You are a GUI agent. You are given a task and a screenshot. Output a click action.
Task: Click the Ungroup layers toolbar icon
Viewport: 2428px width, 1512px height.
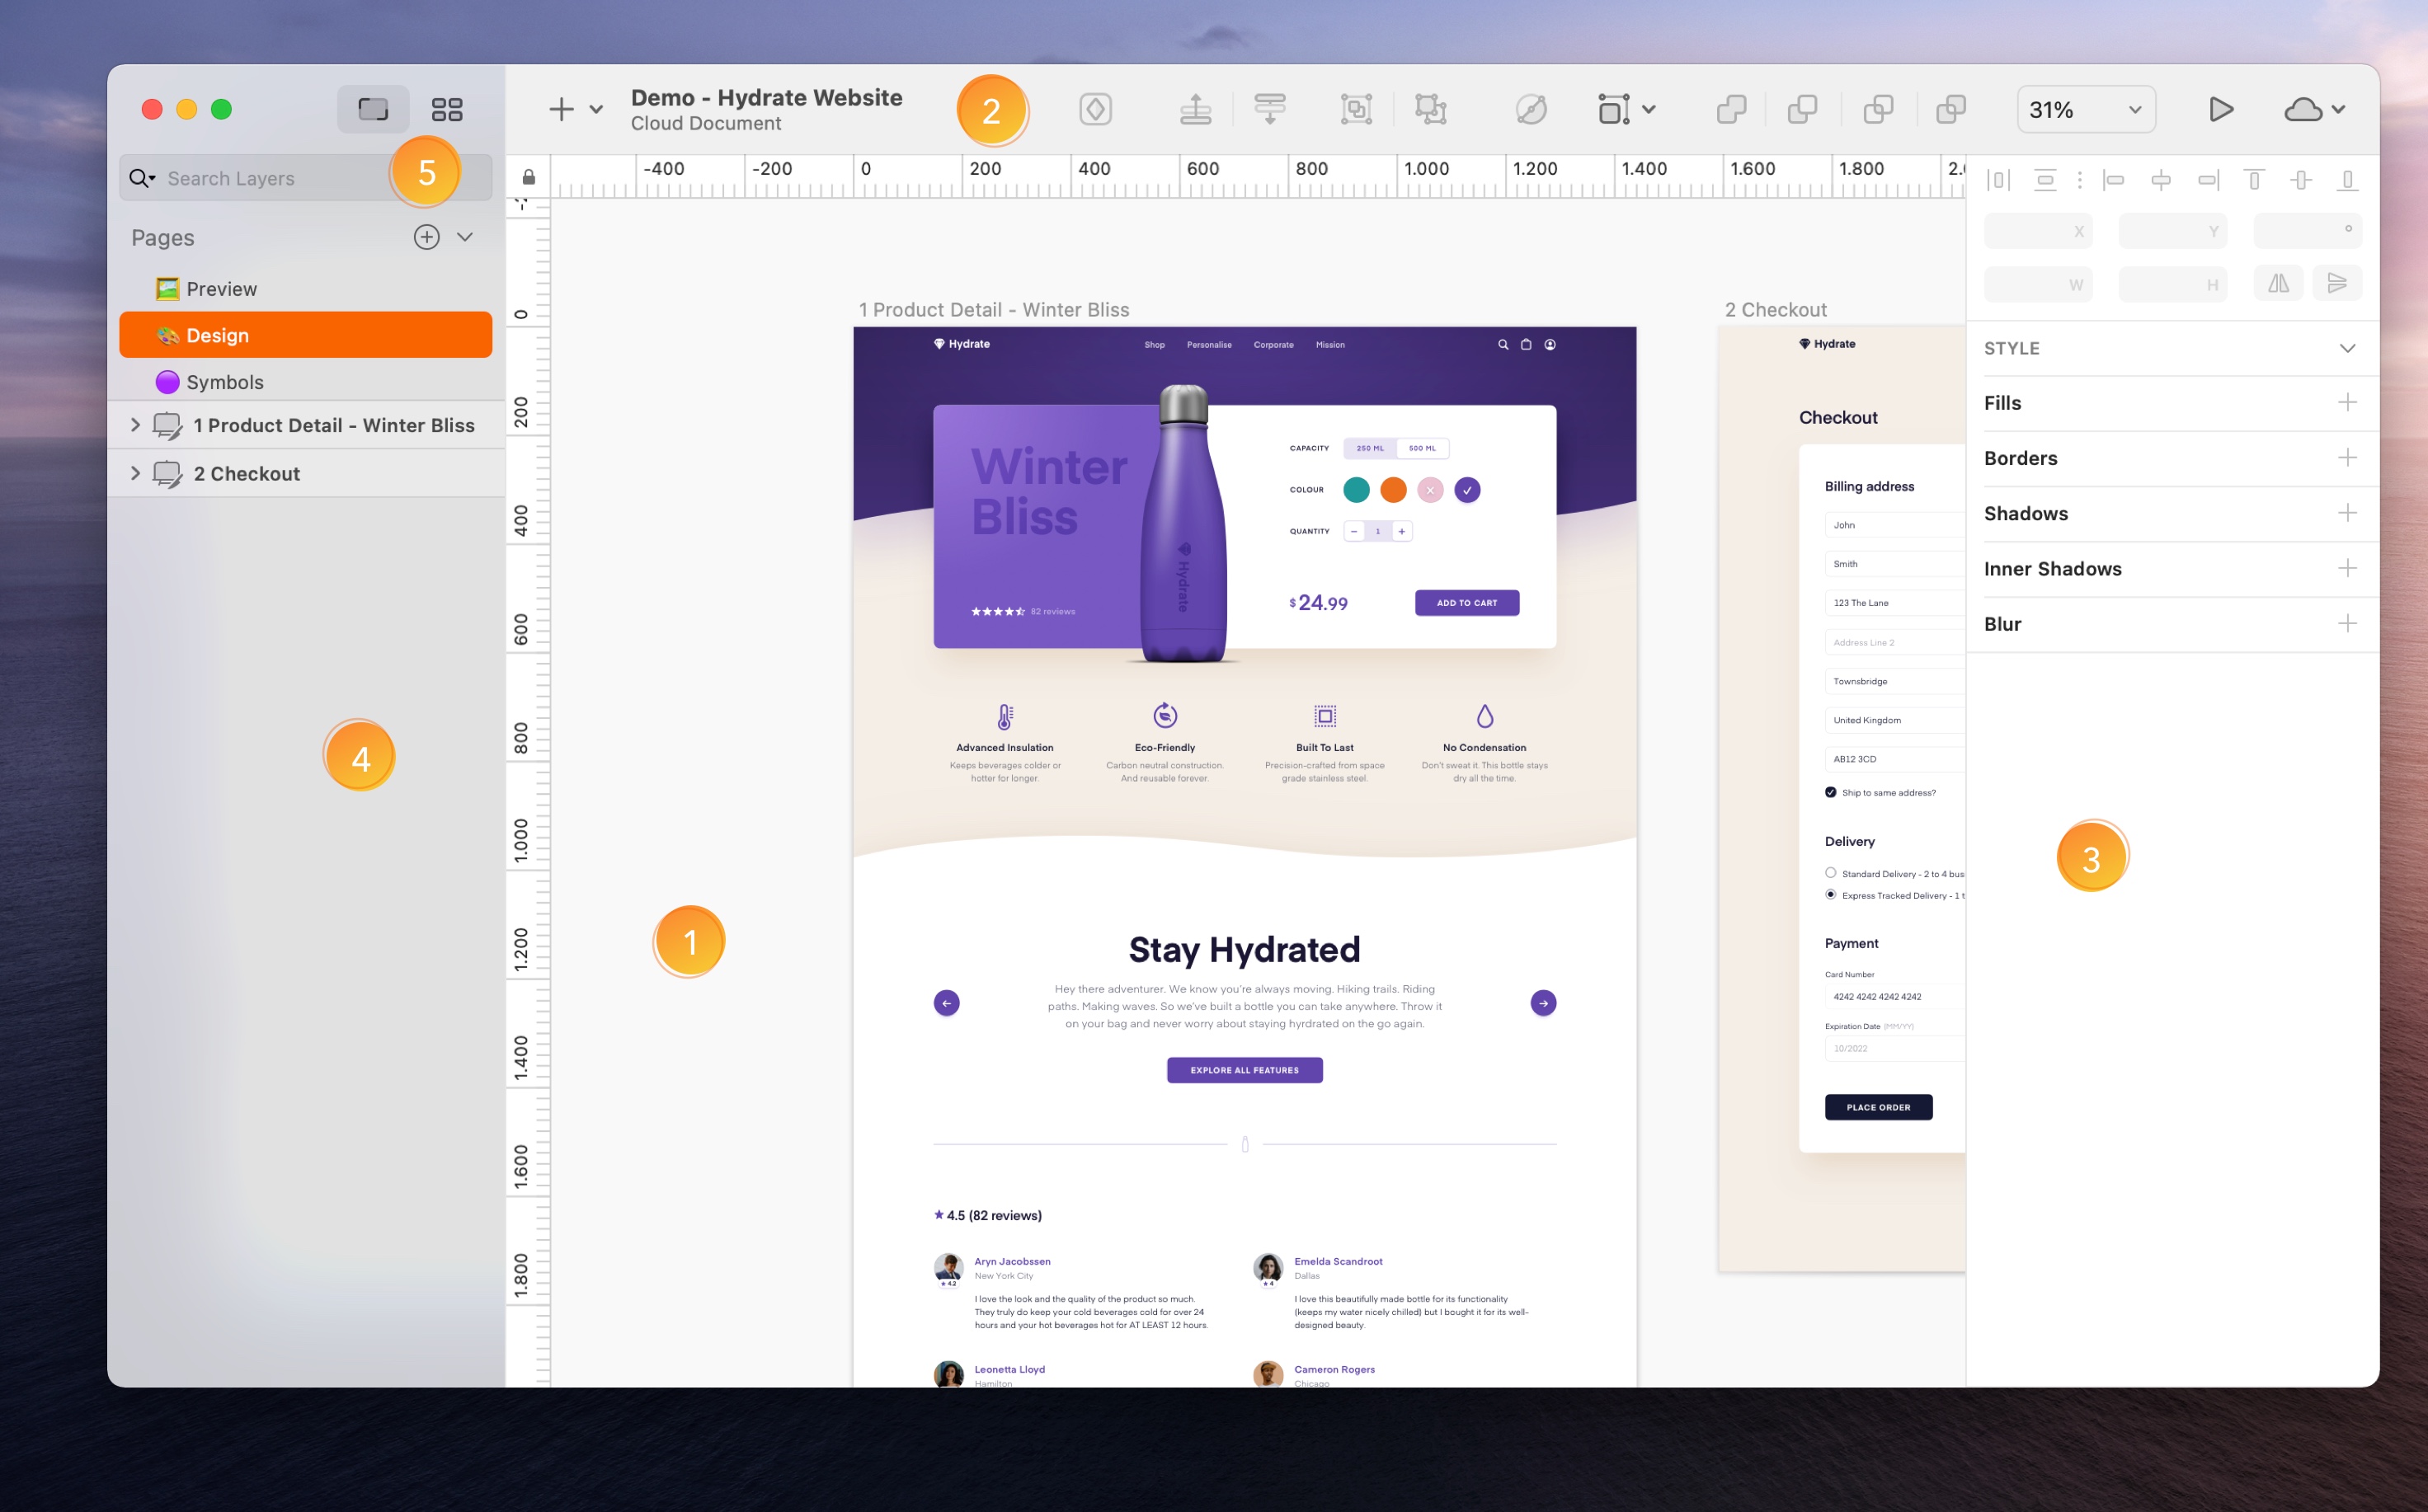(1431, 109)
